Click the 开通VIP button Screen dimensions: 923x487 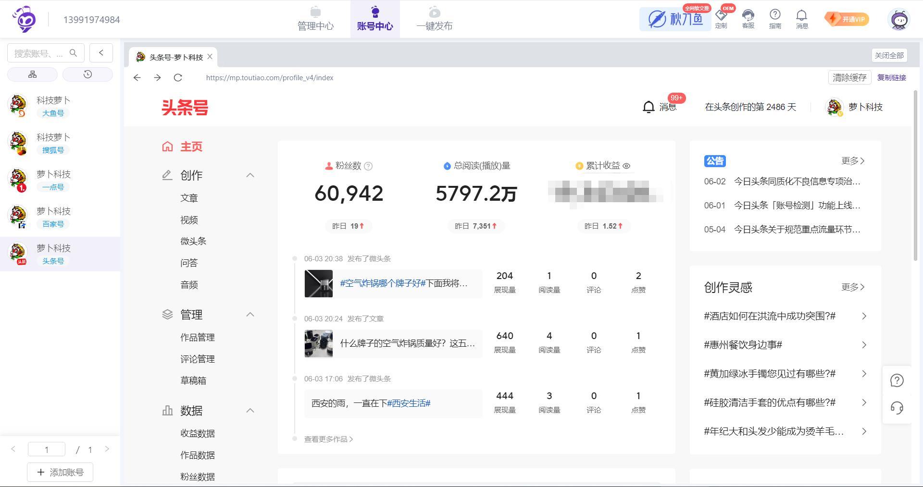click(847, 19)
